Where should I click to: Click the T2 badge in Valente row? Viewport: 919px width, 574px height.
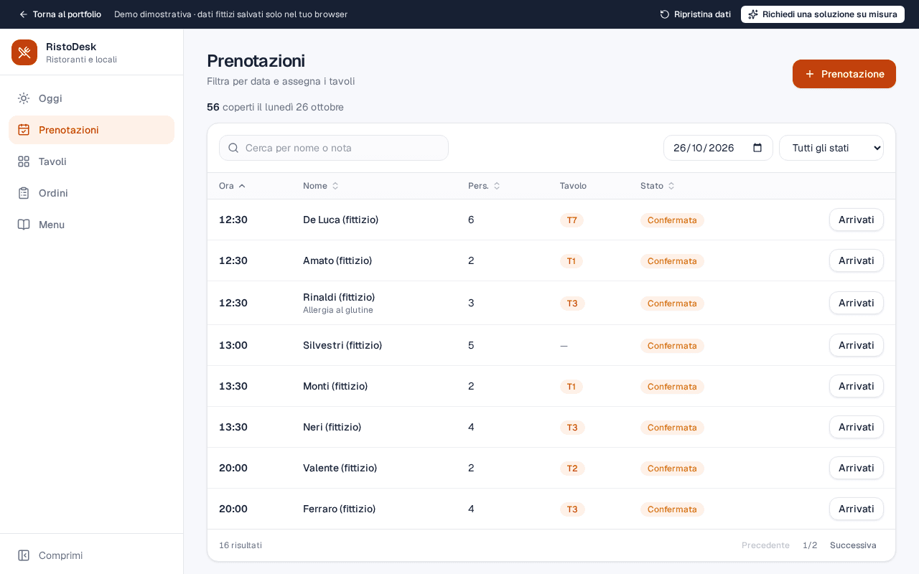tap(572, 469)
